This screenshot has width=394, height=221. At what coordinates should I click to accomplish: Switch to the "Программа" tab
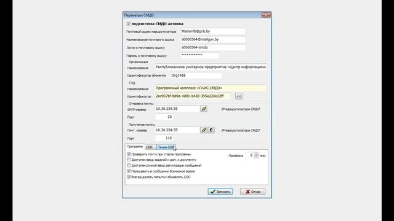135,147
